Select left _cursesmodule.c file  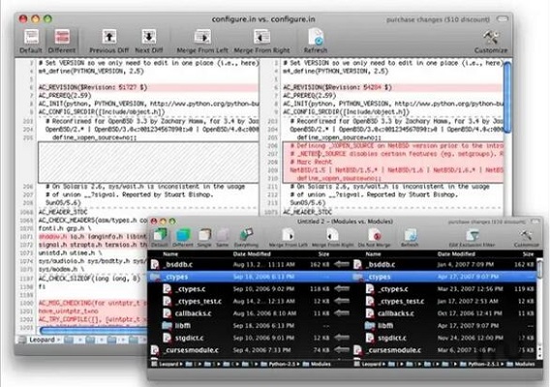click(191, 350)
